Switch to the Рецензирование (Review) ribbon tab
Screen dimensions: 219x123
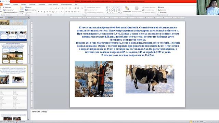click(x=66, y=4)
